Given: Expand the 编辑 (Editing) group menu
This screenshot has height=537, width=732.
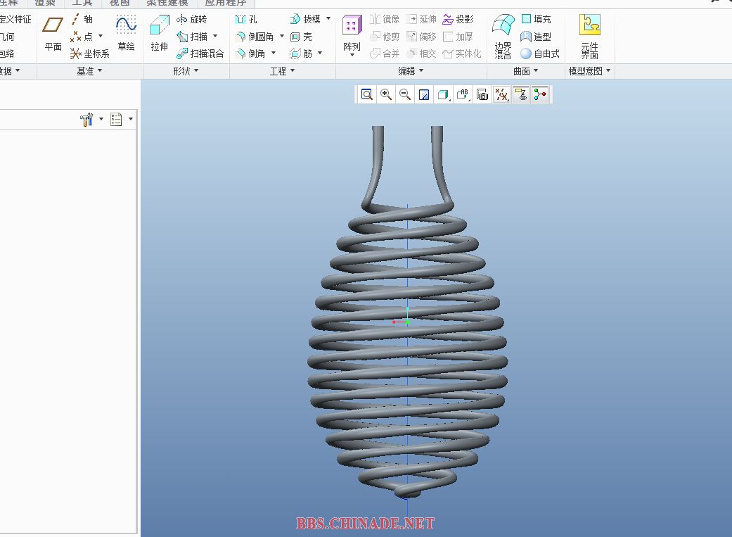Looking at the screenshot, I should point(411,71).
